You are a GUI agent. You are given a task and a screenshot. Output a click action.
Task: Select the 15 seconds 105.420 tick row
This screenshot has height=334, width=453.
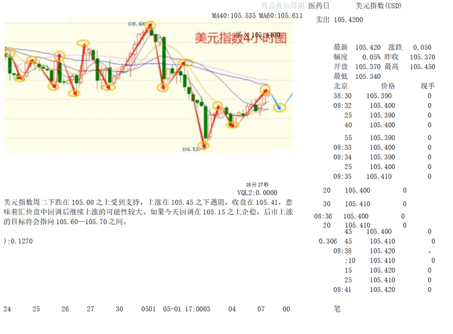[x=388, y=270]
